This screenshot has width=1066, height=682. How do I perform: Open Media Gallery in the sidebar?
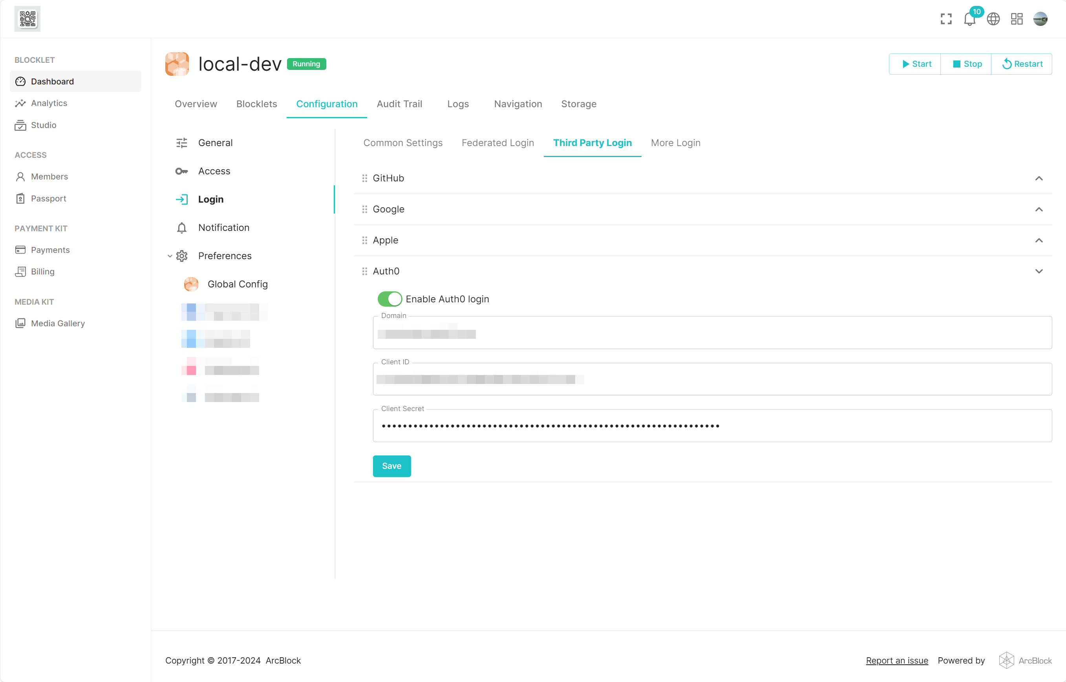(58, 323)
